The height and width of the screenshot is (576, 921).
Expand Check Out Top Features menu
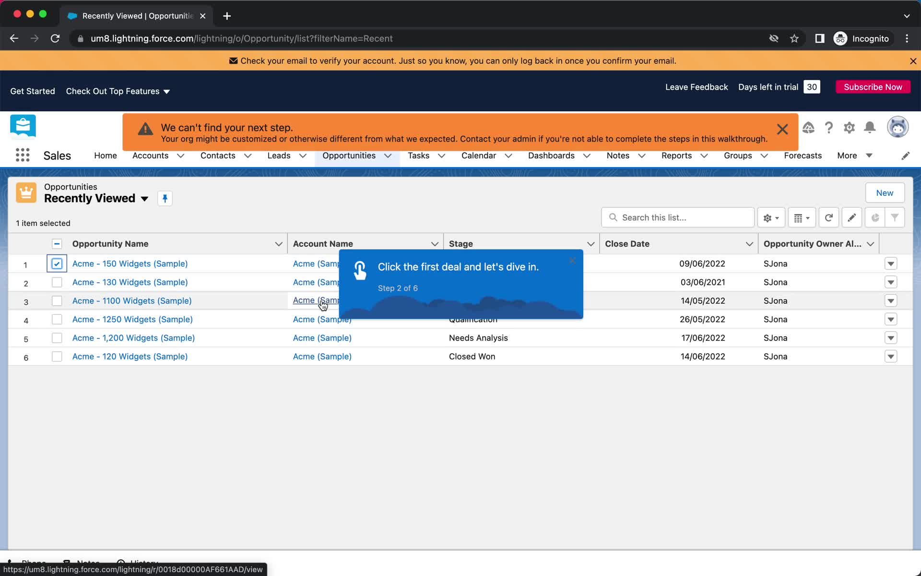pyautogui.click(x=118, y=91)
